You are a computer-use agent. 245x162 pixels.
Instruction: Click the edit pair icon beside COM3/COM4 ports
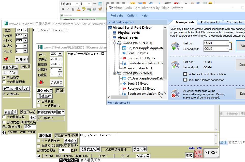pos(175,65)
